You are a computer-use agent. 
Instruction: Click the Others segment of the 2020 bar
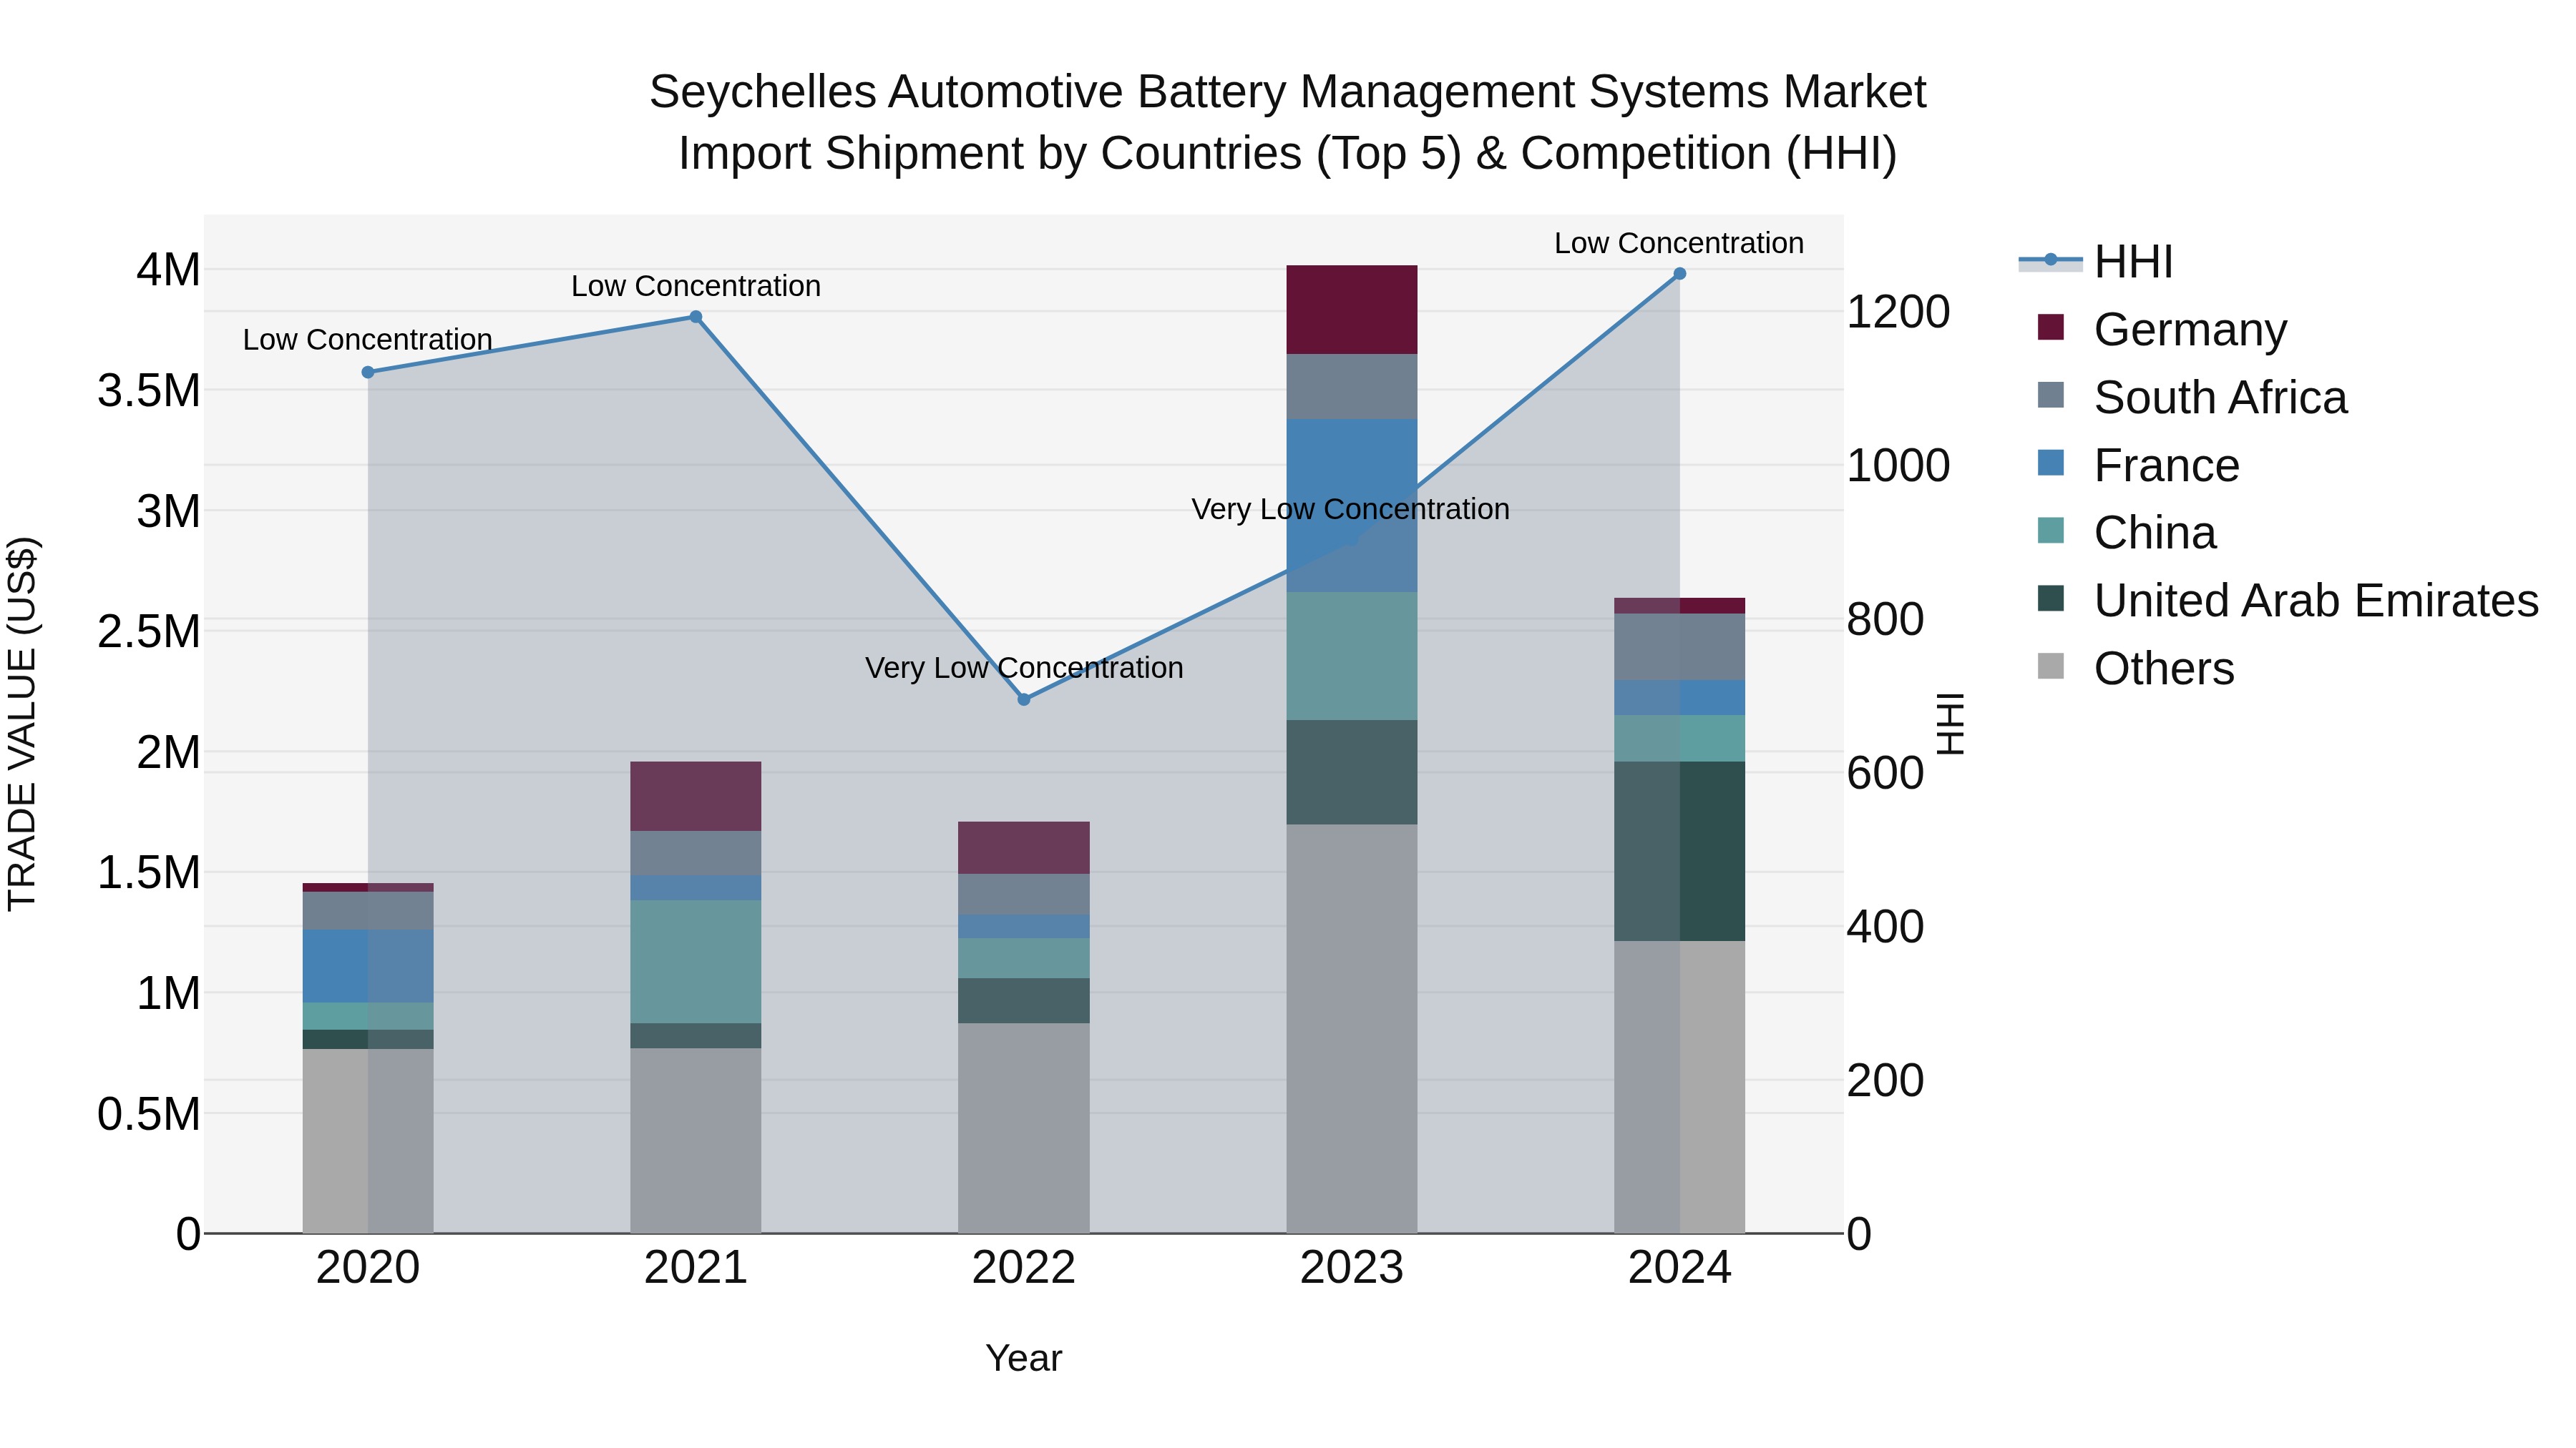(368, 1141)
